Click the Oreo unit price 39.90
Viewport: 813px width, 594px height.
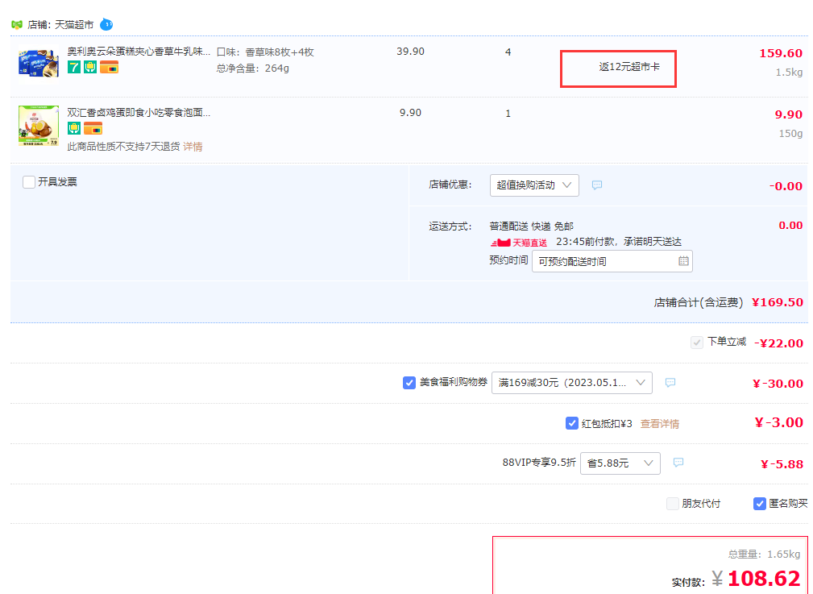click(410, 52)
